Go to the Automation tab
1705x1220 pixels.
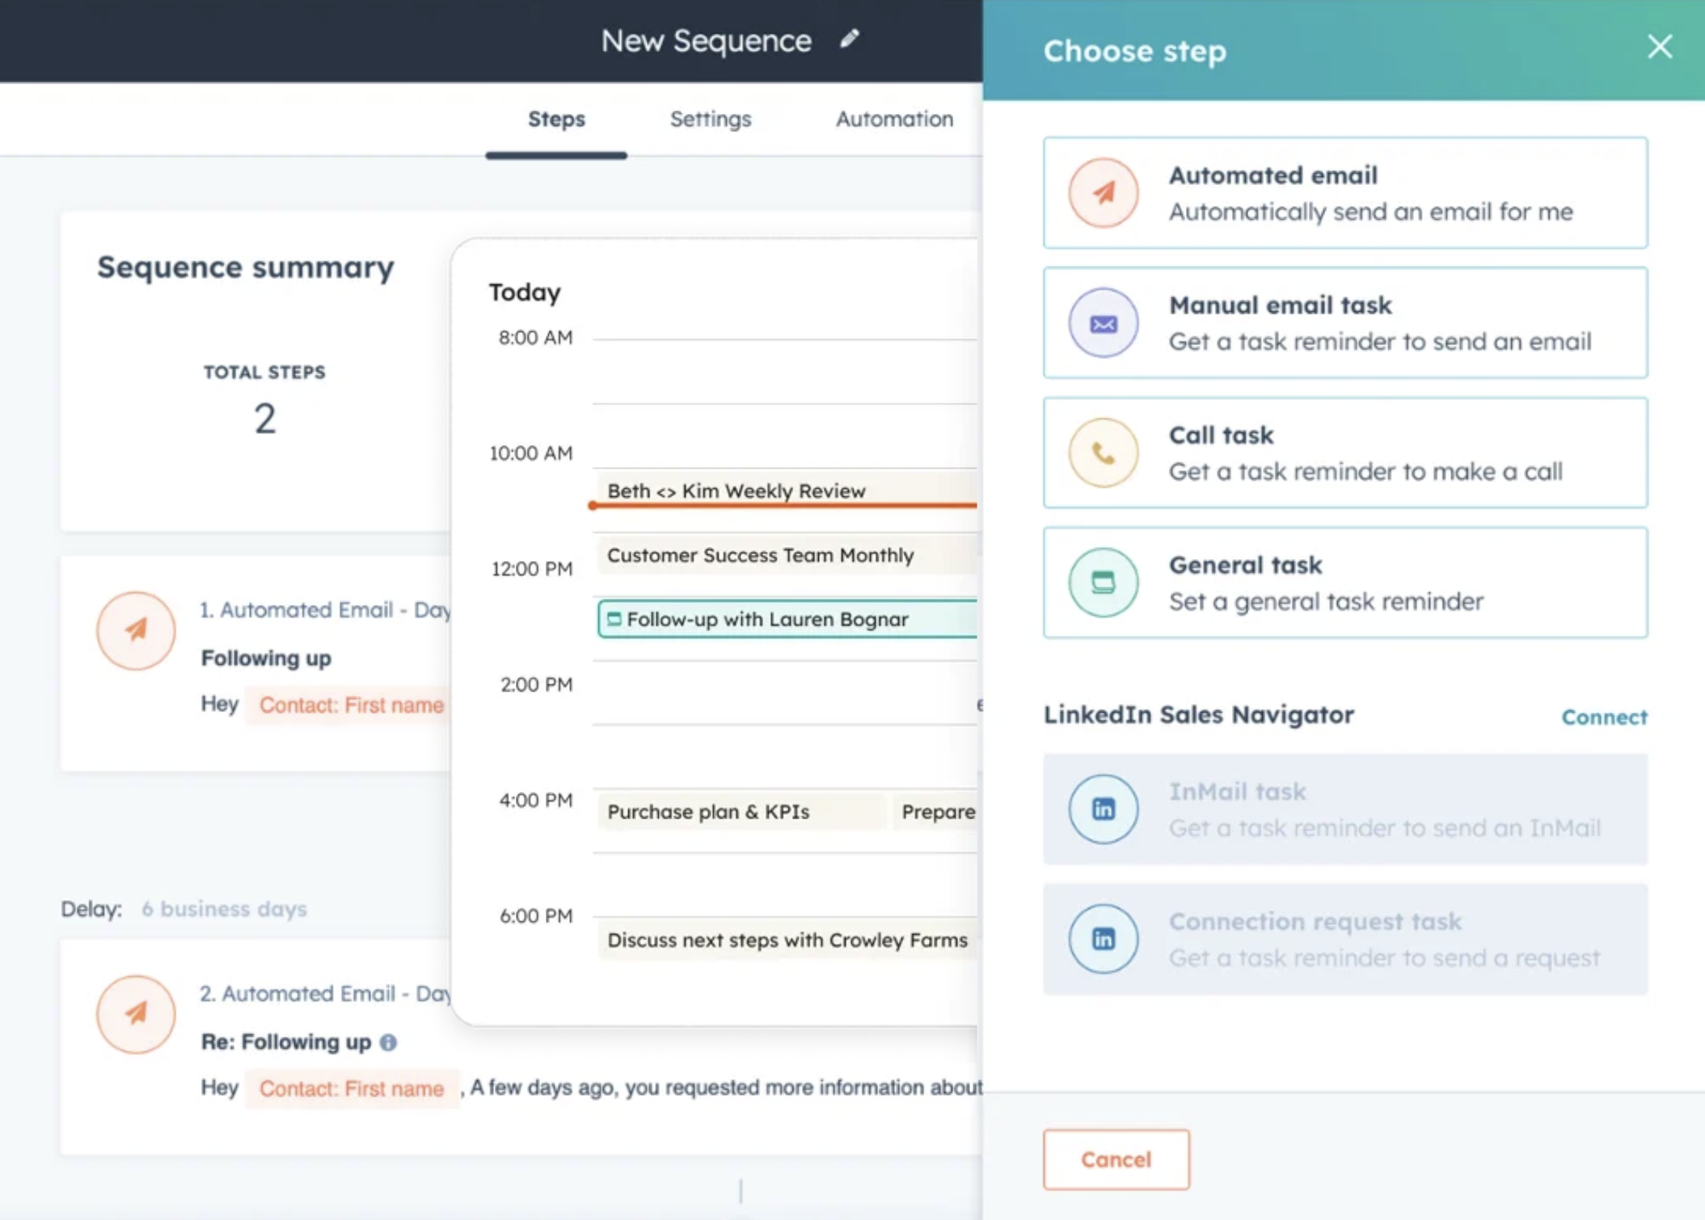pyautogui.click(x=893, y=120)
